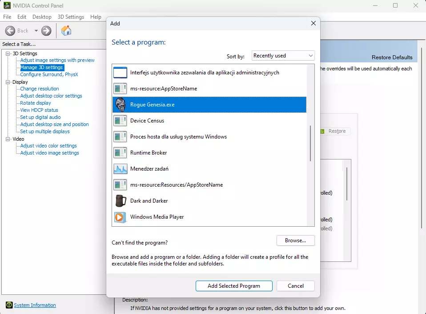Click the Add Selected Program button
This screenshot has width=426, height=314.
click(234, 286)
